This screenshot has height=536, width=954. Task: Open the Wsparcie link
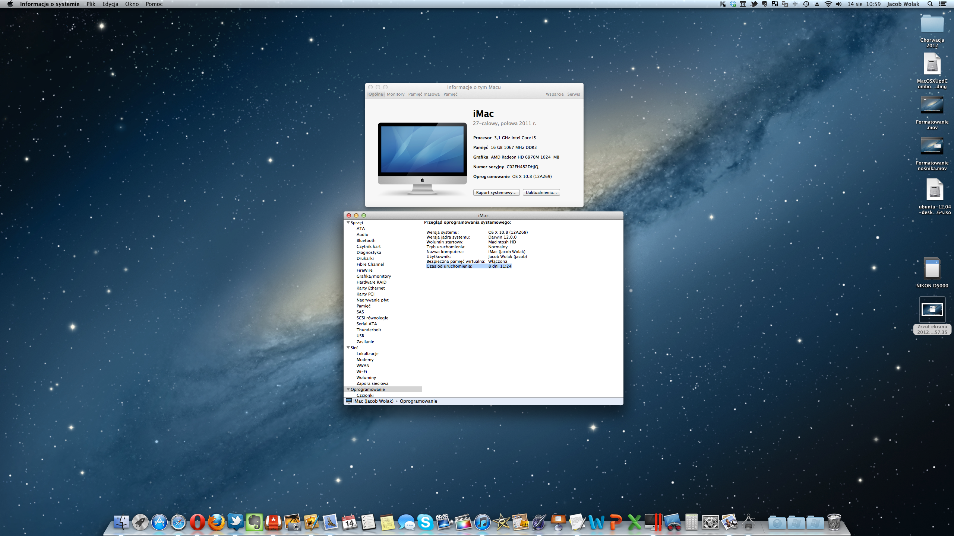click(x=555, y=94)
